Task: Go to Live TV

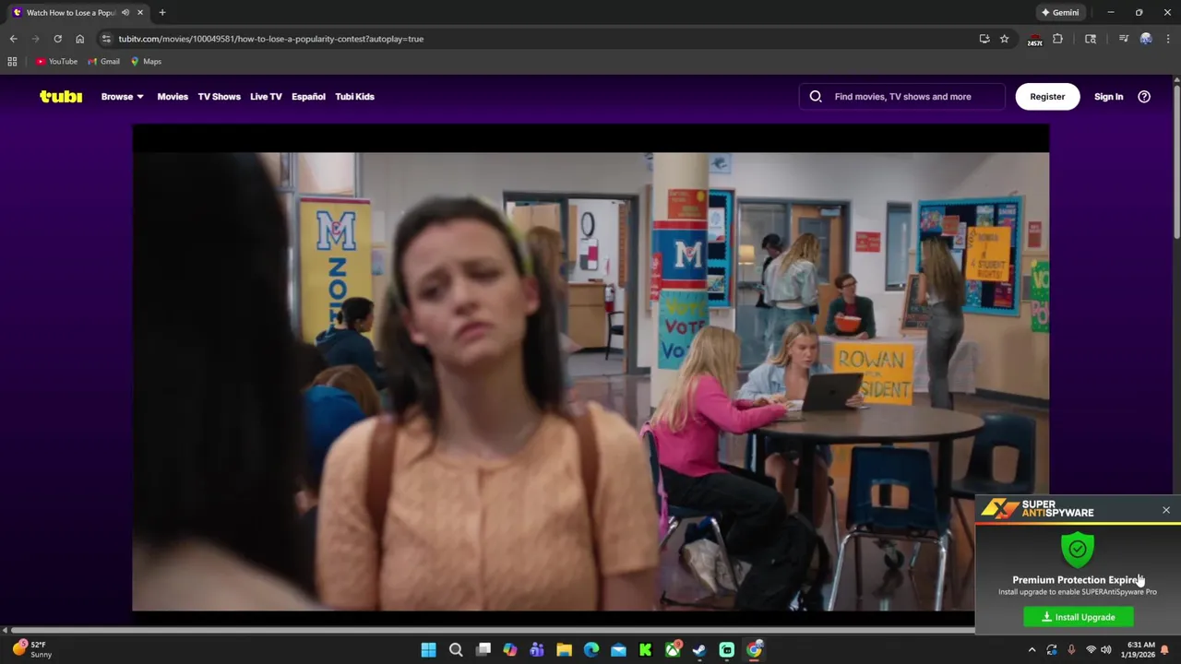Action: [266, 96]
